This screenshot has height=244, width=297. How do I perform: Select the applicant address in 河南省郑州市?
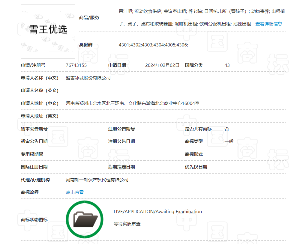133,103
